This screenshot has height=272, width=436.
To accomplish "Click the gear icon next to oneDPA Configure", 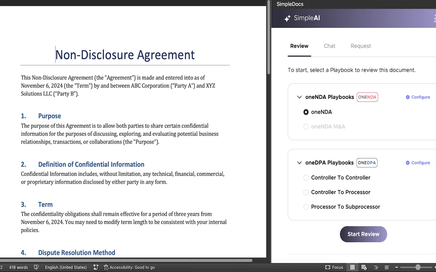I will click(x=408, y=163).
